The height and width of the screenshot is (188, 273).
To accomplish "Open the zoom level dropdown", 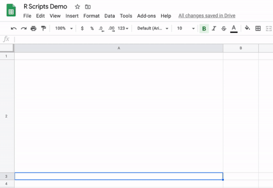I will pos(64,28).
